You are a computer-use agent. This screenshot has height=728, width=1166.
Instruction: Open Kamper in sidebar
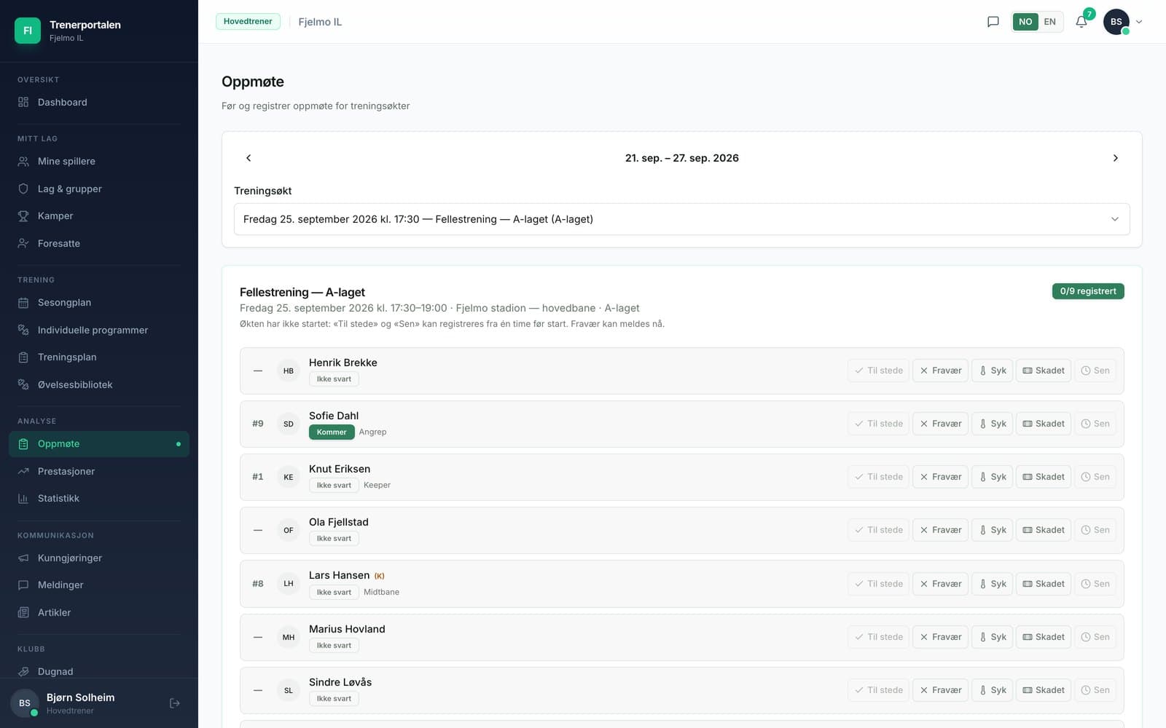pos(99,216)
